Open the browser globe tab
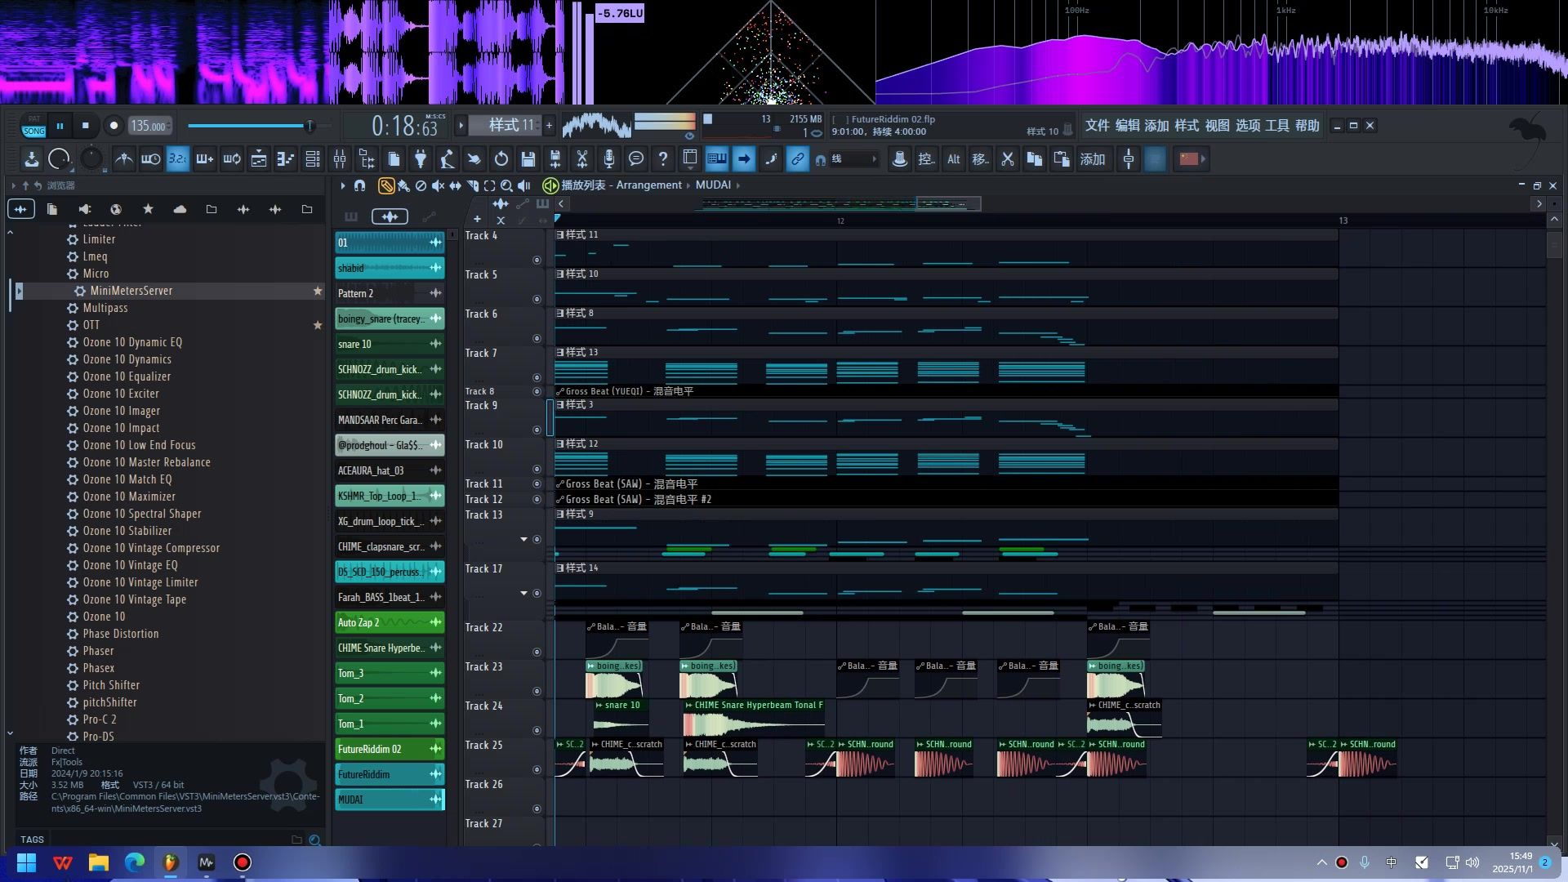Screen dimensions: 1568x882 pyautogui.click(x=116, y=210)
